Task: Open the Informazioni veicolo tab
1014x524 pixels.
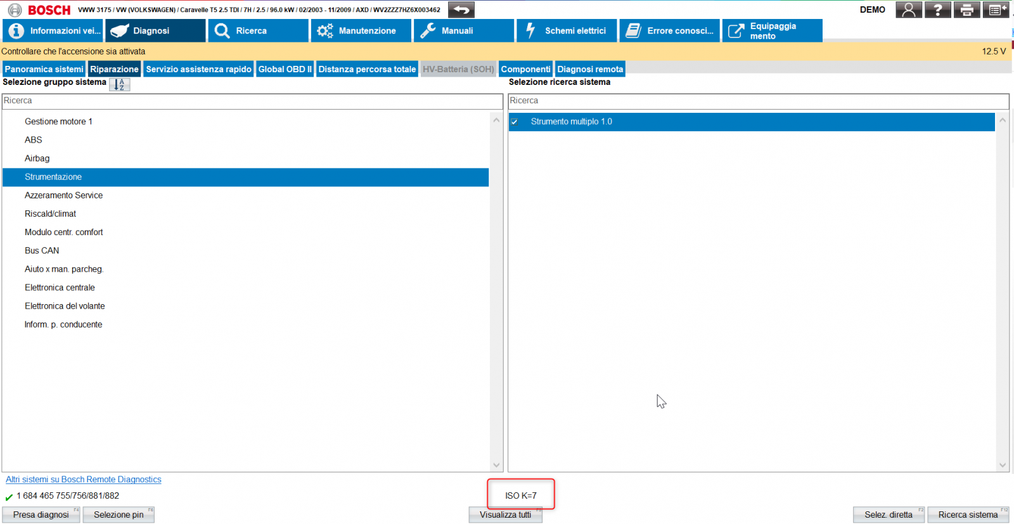Action: pos(53,30)
